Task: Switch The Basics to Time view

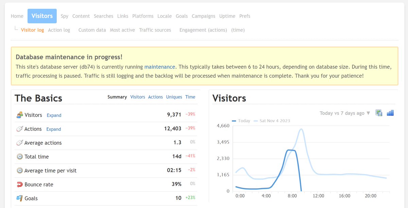Action: (x=190, y=97)
